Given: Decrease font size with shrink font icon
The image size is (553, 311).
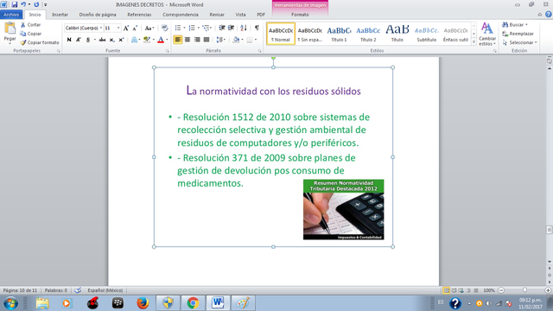Looking at the screenshot, I should [x=135, y=28].
